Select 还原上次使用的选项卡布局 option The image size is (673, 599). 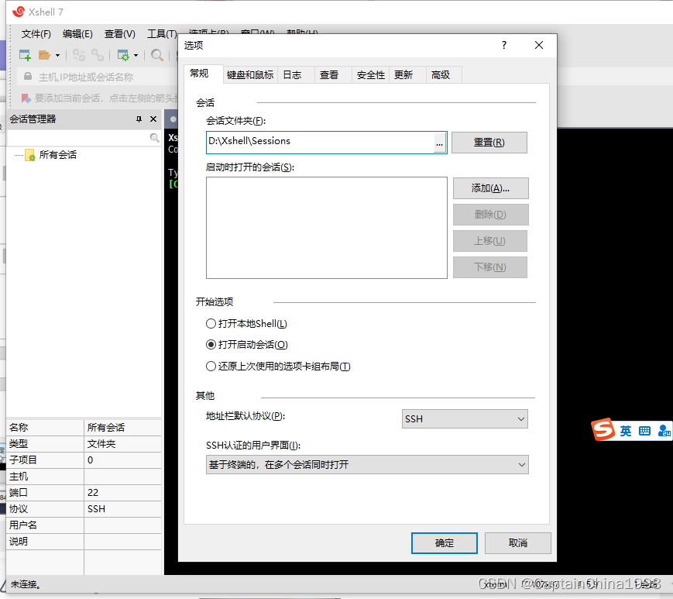coord(211,366)
